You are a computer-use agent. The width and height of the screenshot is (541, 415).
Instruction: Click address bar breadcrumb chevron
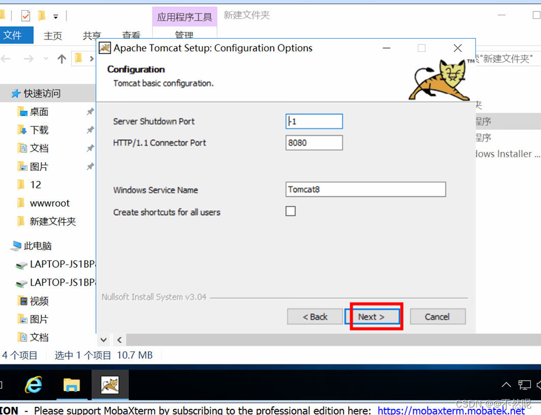click(92, 59)
